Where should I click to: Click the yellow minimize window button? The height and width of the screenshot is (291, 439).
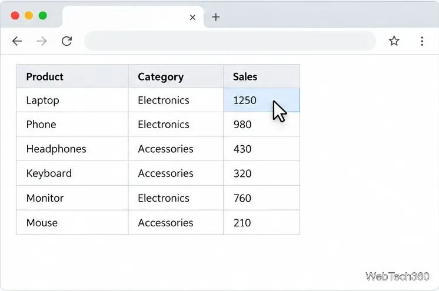29,15
